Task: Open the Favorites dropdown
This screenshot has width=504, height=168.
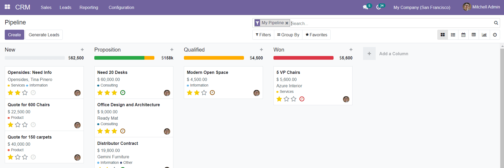Action: pyautogui.click(x=316, y=35)
